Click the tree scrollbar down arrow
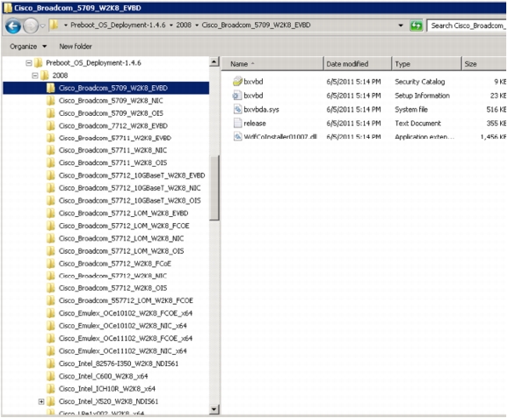 click(x=214, y=409)
